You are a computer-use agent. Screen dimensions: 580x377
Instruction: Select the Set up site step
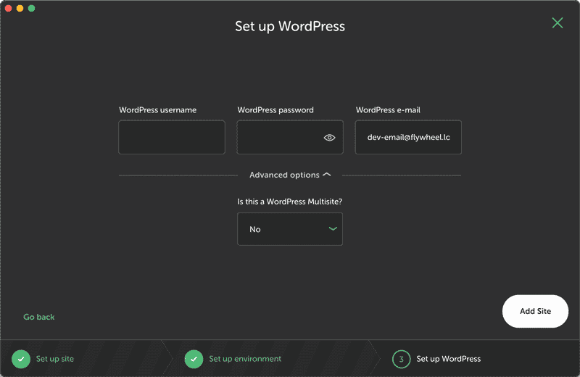[x=55, y=359]
